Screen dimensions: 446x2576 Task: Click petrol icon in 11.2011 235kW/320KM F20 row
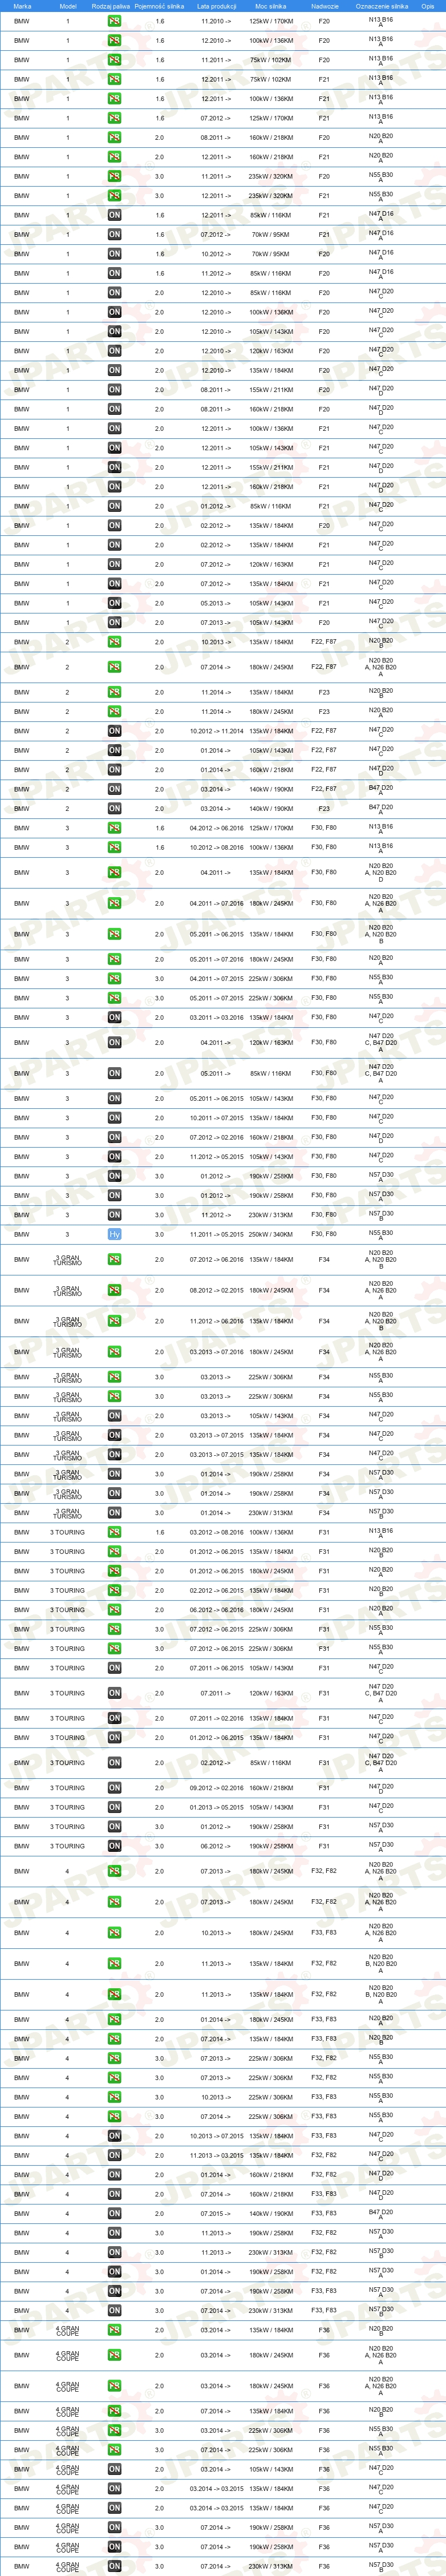click(114, 176)
